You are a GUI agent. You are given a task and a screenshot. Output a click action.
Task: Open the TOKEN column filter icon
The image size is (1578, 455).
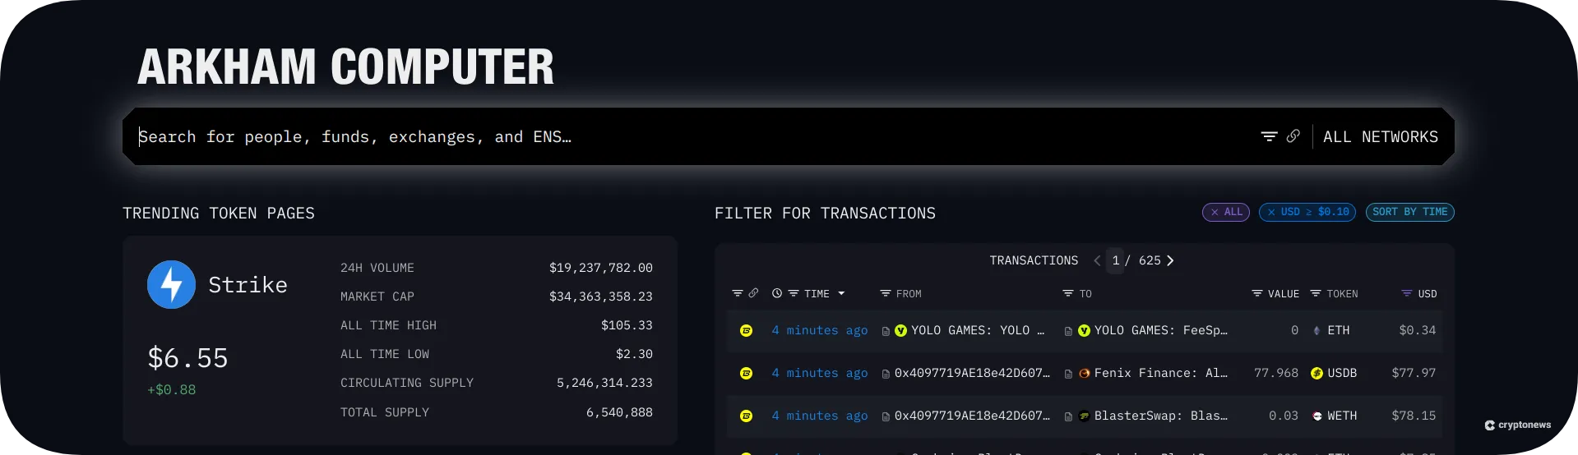click(x=1316, y=293)
